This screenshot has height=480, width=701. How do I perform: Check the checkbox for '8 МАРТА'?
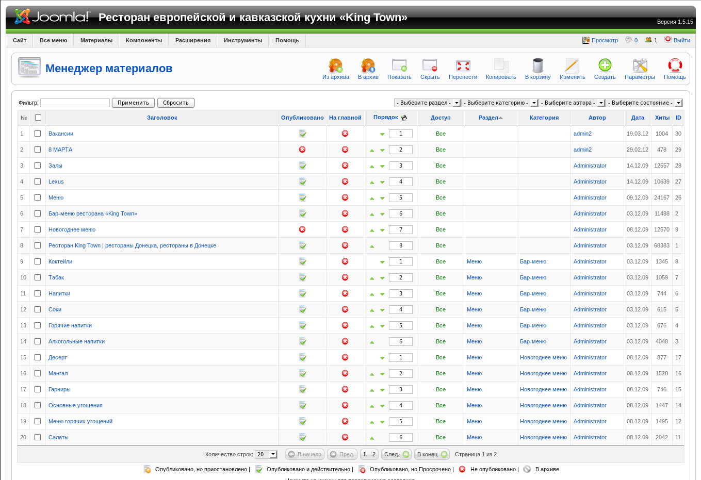[x=38, y=150]
